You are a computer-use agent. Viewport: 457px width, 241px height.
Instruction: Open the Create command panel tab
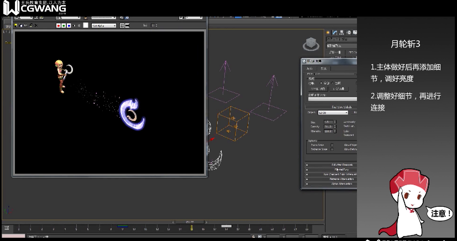pos(328,33)
